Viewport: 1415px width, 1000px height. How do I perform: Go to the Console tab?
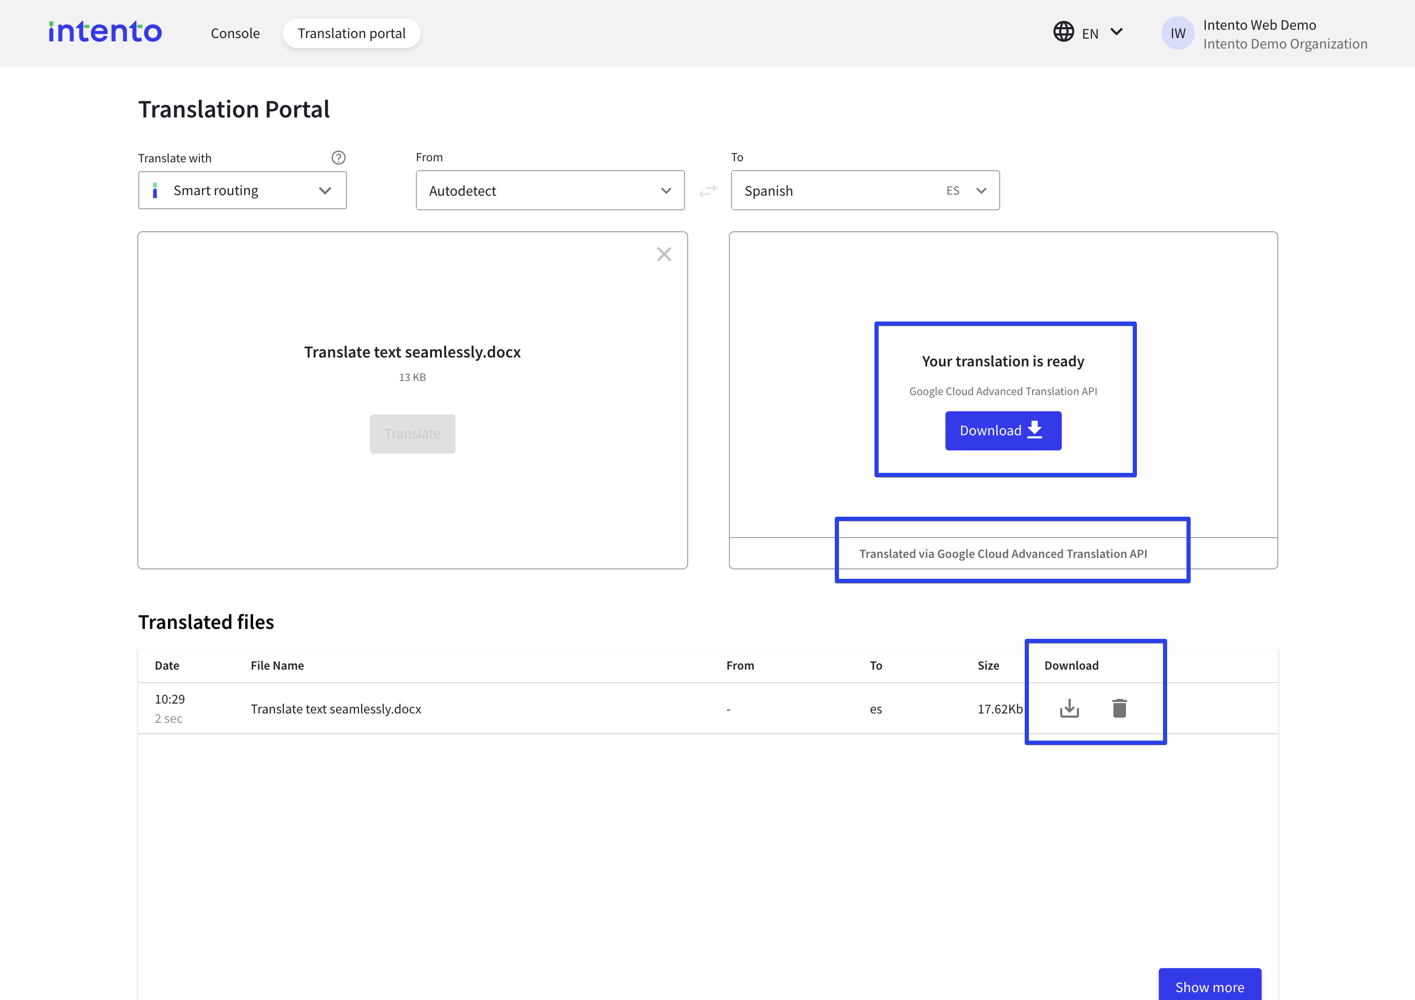tap(235, 33)
